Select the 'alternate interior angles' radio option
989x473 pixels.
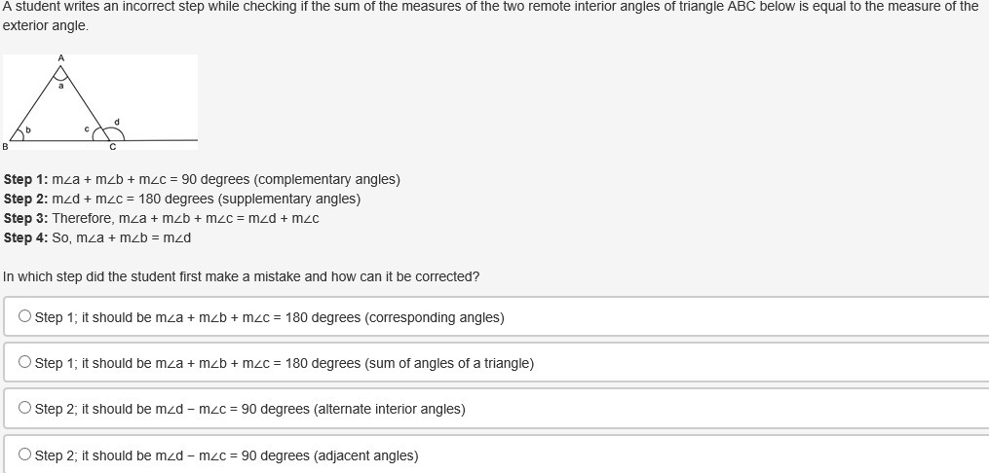coord(25,409)
